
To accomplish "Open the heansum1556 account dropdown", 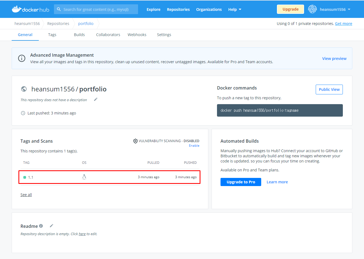I will (x=335, y=9).
